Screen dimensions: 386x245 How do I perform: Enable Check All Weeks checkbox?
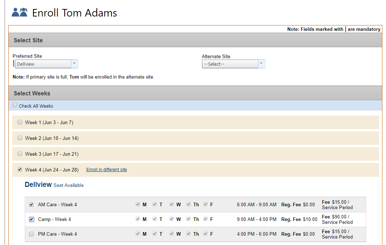(15, 105)
